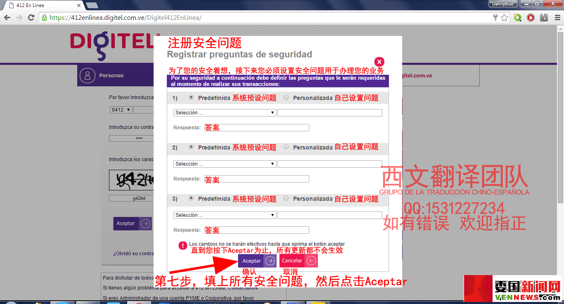Open saved password key icon

(495, 18)
